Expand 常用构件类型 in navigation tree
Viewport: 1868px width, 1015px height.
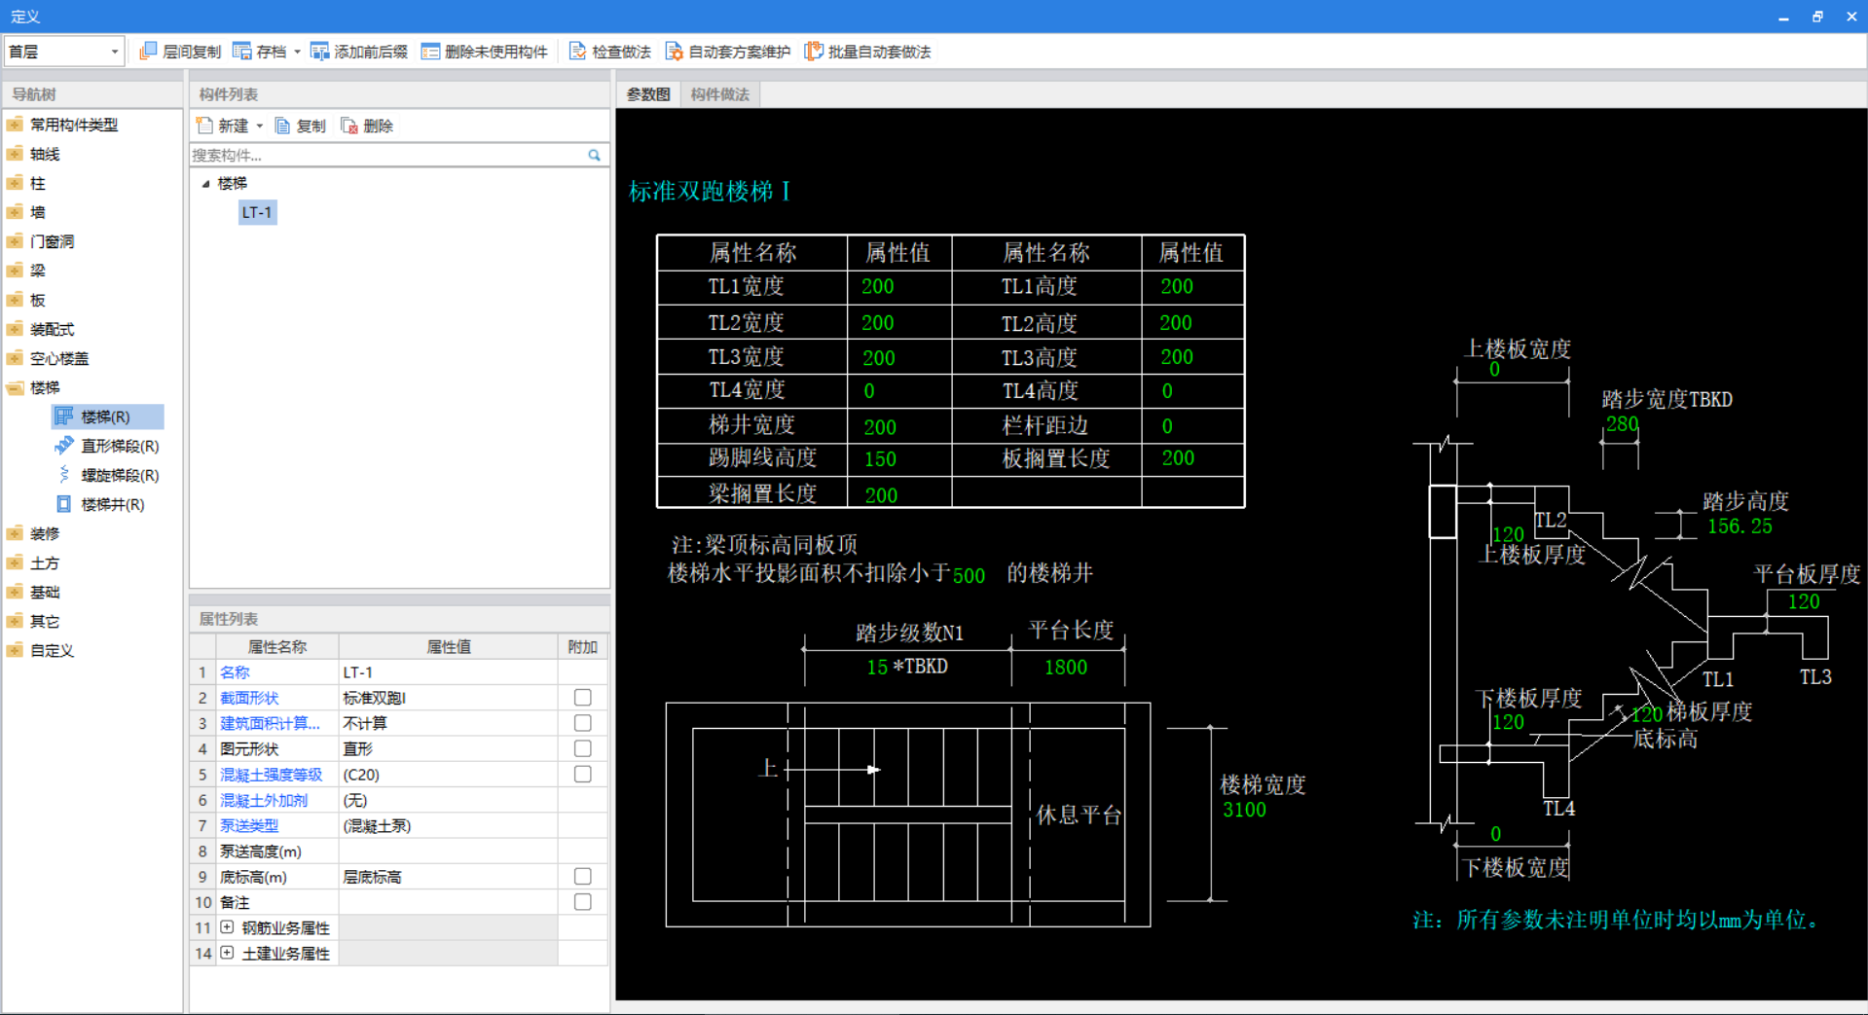[x=15, y=125]
